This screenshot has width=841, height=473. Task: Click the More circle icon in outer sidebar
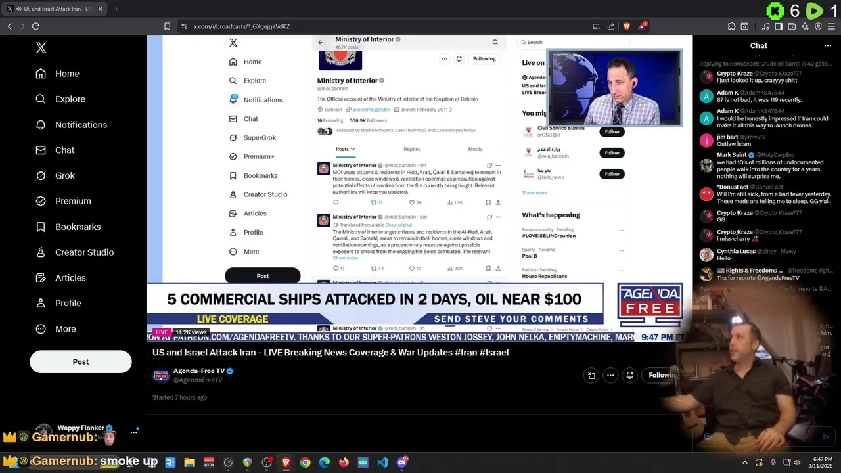coord(41,329)
